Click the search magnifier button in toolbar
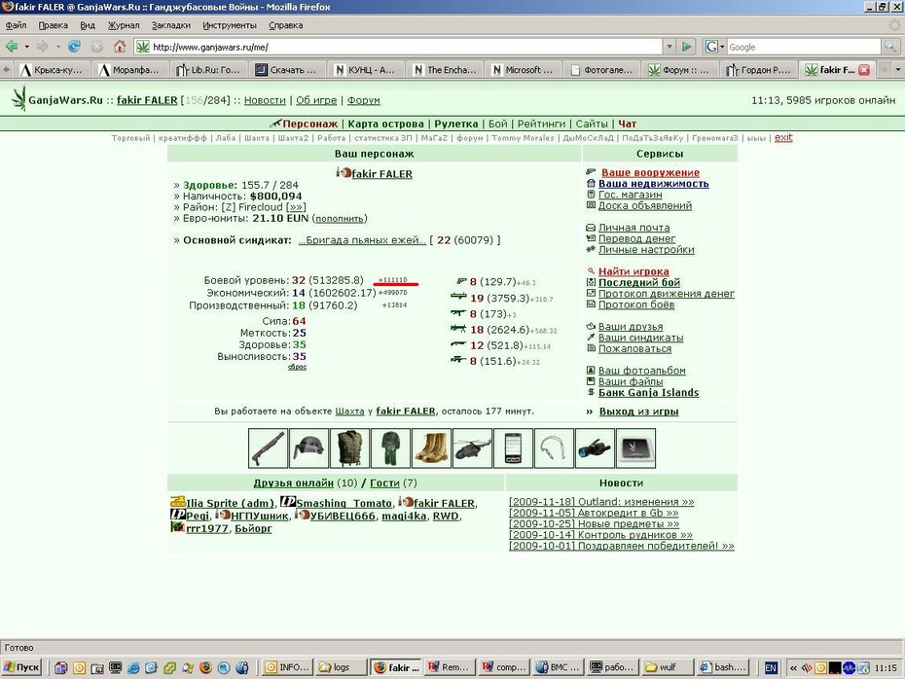 [x=889, y=47]
